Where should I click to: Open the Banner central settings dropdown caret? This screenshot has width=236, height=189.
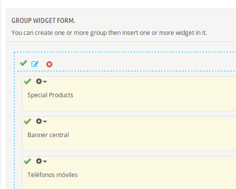(45, 122)
